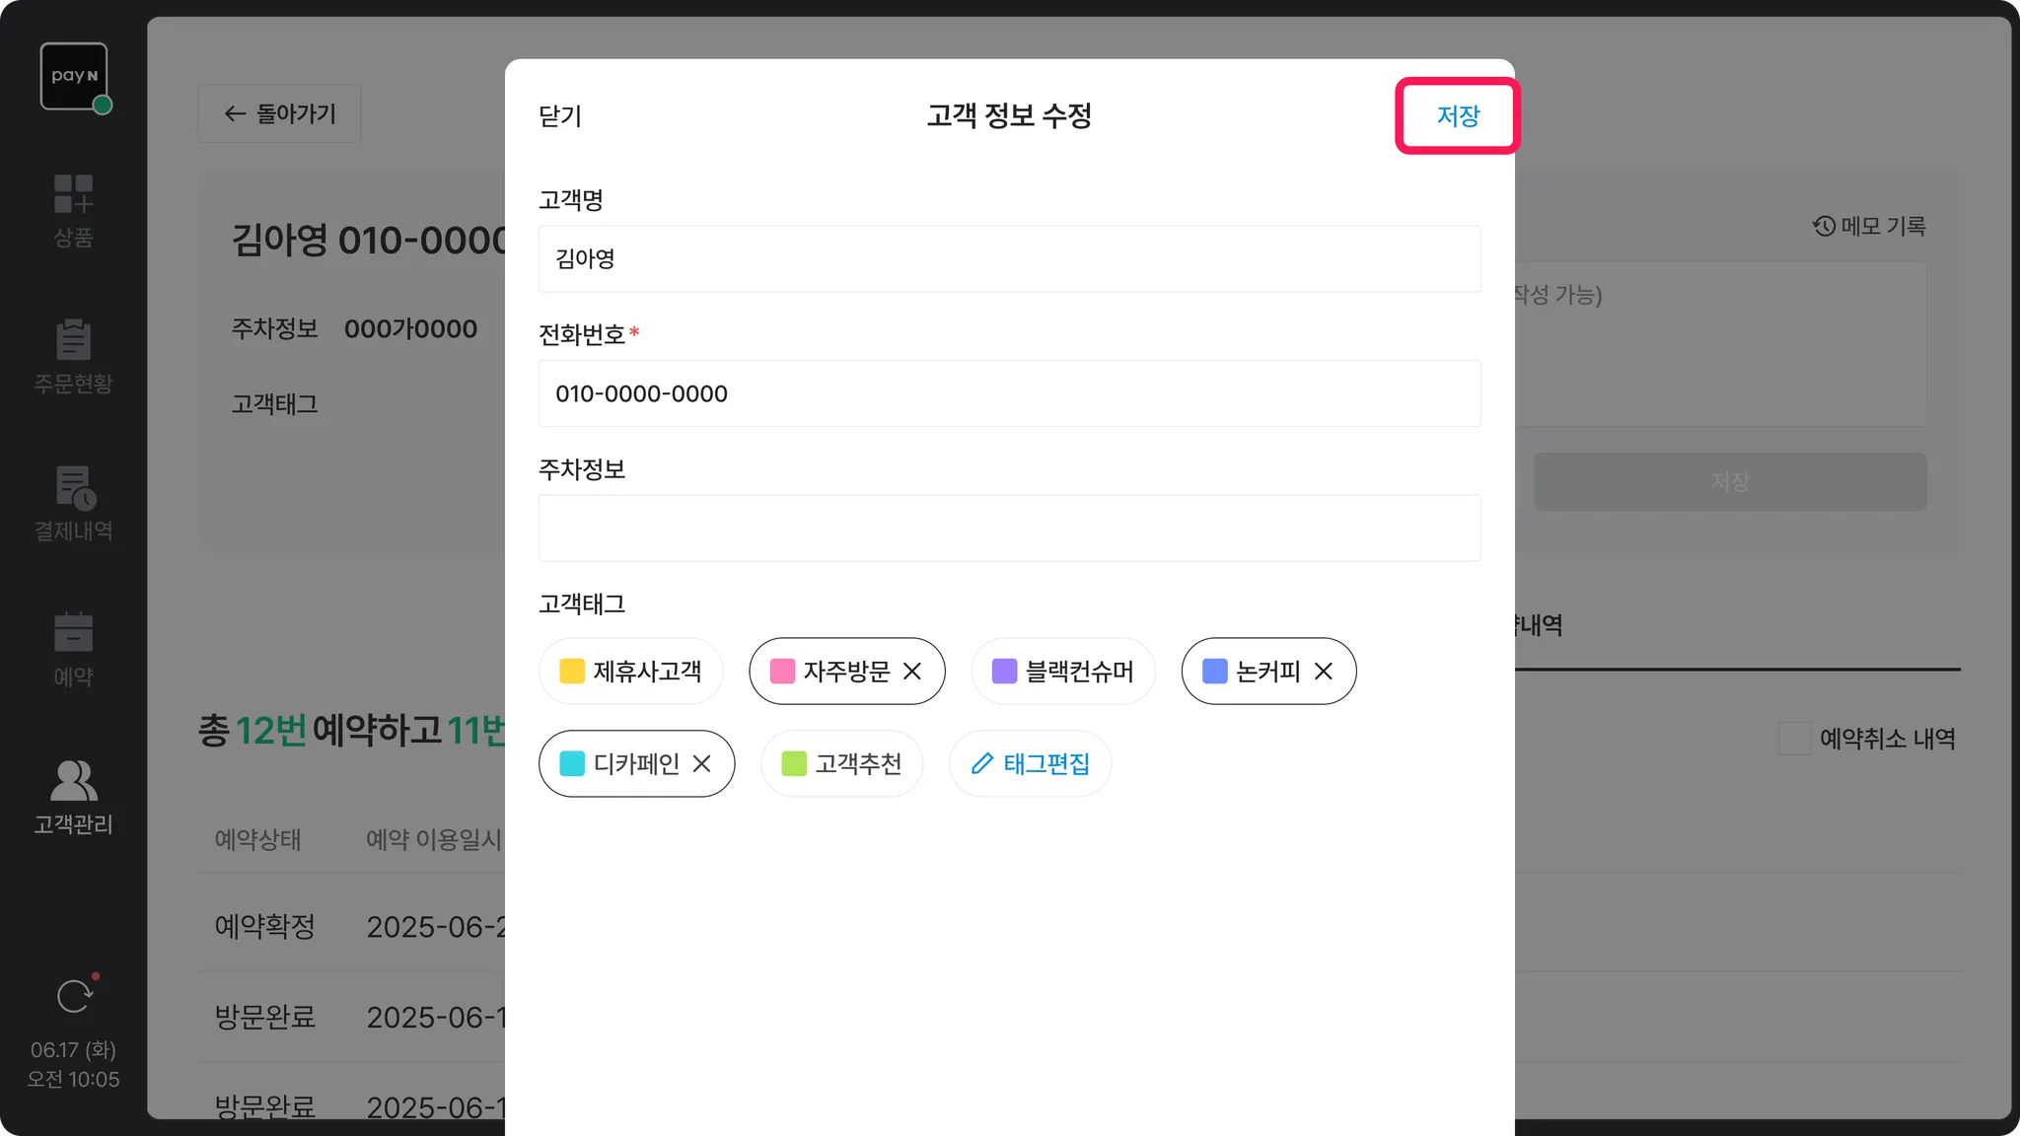Remove the 디카페인 tag via X
The width and height of the screenshot is (2020, 1136).
click(702, 764)
